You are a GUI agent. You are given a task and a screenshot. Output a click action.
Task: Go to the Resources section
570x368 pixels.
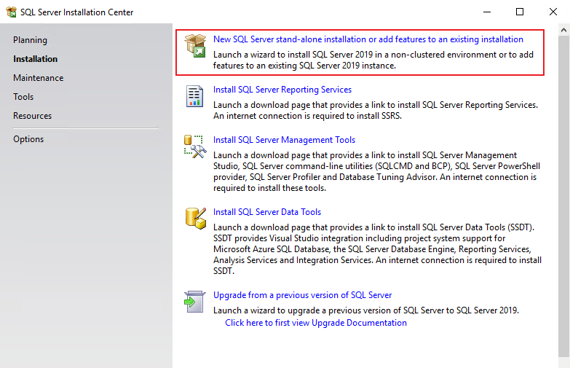(32, 116)
